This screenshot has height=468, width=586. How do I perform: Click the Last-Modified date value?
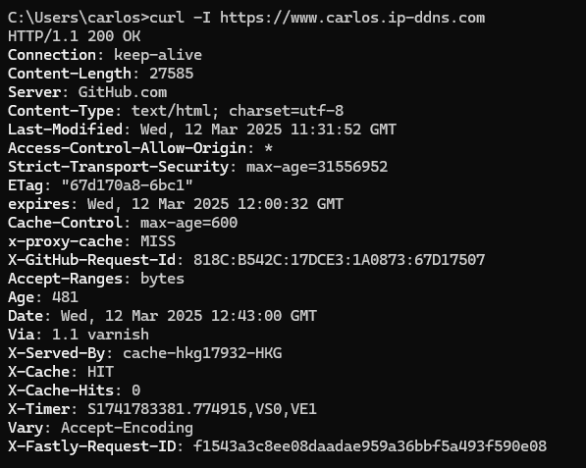[x=268, y=130]
